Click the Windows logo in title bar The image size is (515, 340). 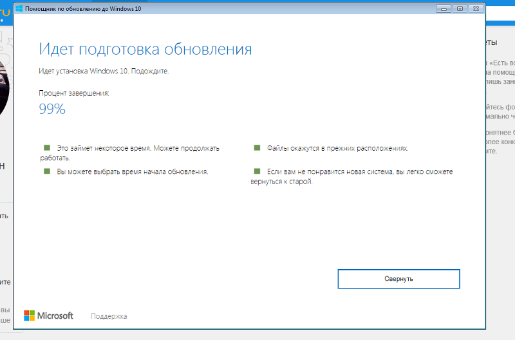click(19, 9)
